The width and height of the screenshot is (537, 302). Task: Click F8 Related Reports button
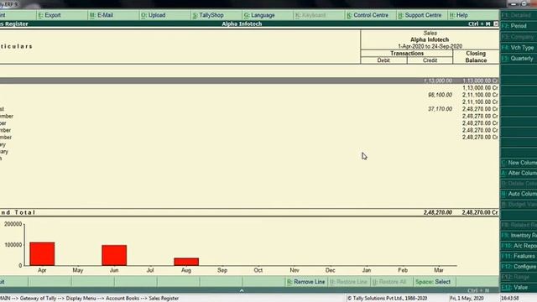[x=519, y=225]
